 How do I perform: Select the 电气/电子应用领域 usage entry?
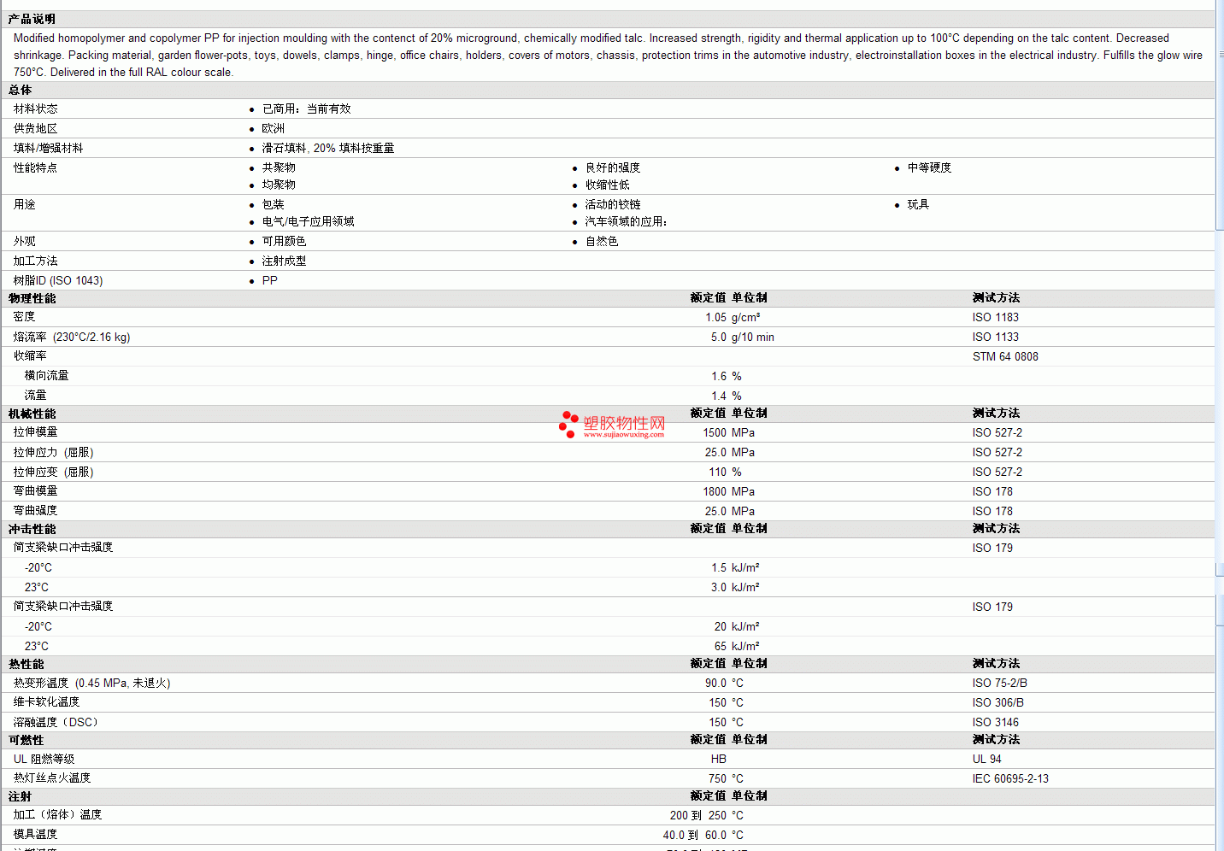(x=309, y=221)
